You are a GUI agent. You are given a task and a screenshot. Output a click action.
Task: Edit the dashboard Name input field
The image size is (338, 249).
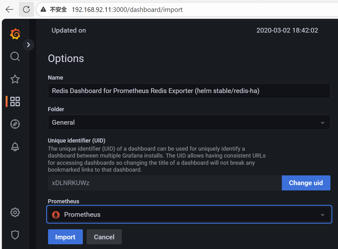click(189, 91)
